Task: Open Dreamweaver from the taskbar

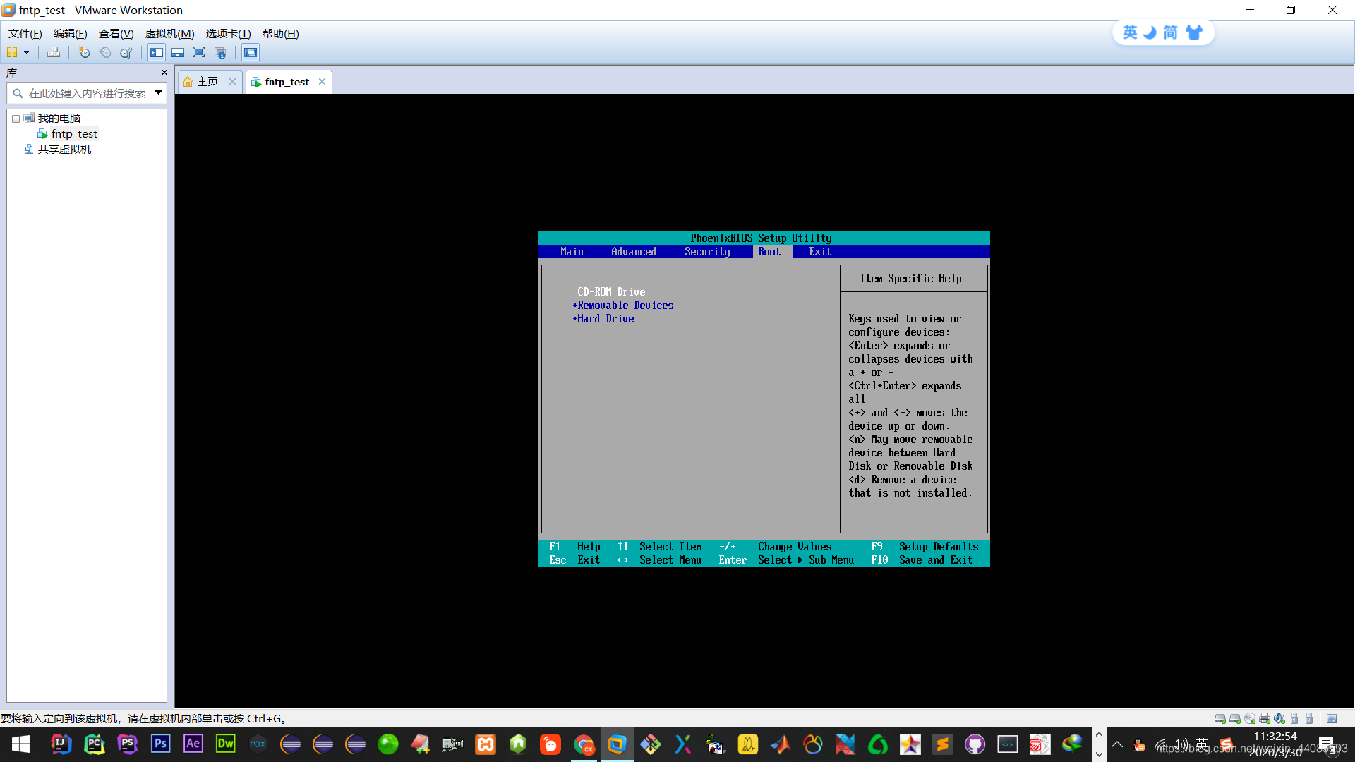Action: point(226,744)
